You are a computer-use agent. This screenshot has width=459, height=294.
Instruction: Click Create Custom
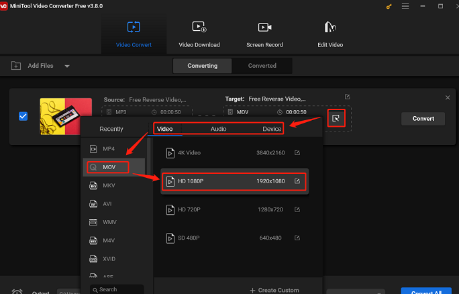click(274, 290)
